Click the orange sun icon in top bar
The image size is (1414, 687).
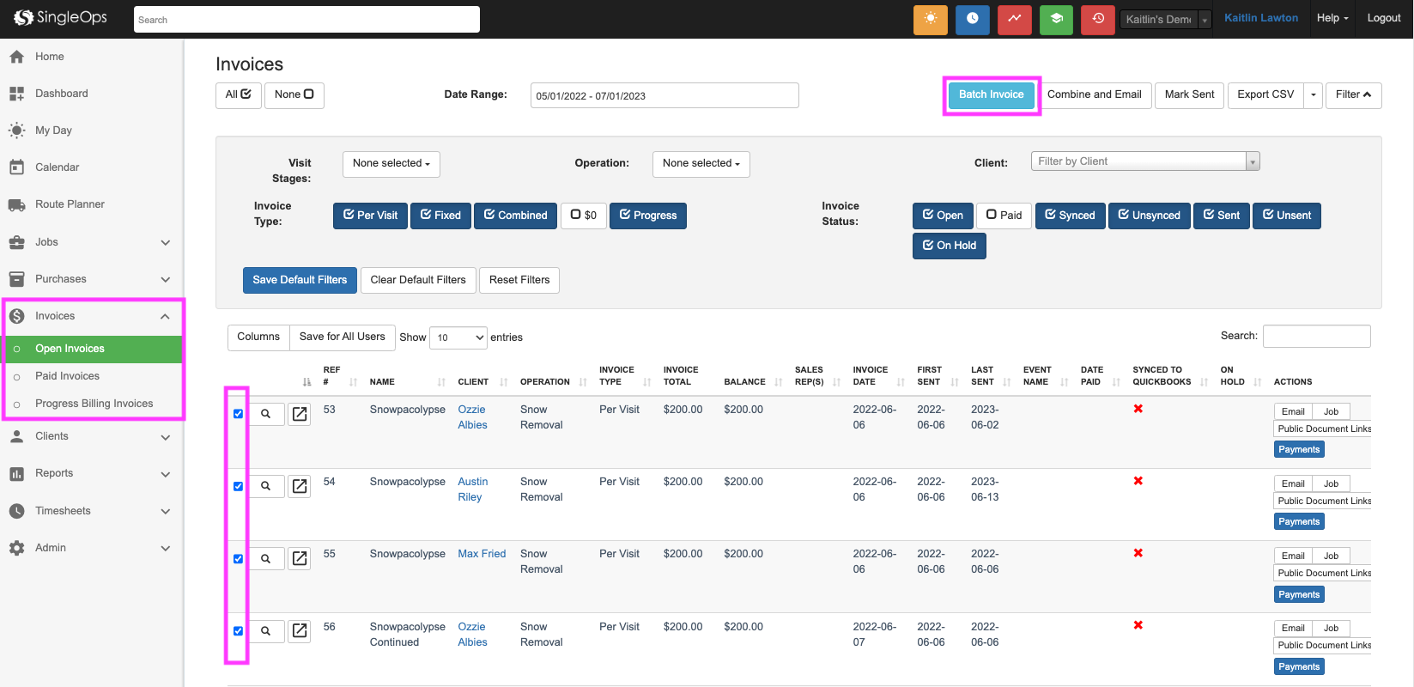click(x=930, y=19)
